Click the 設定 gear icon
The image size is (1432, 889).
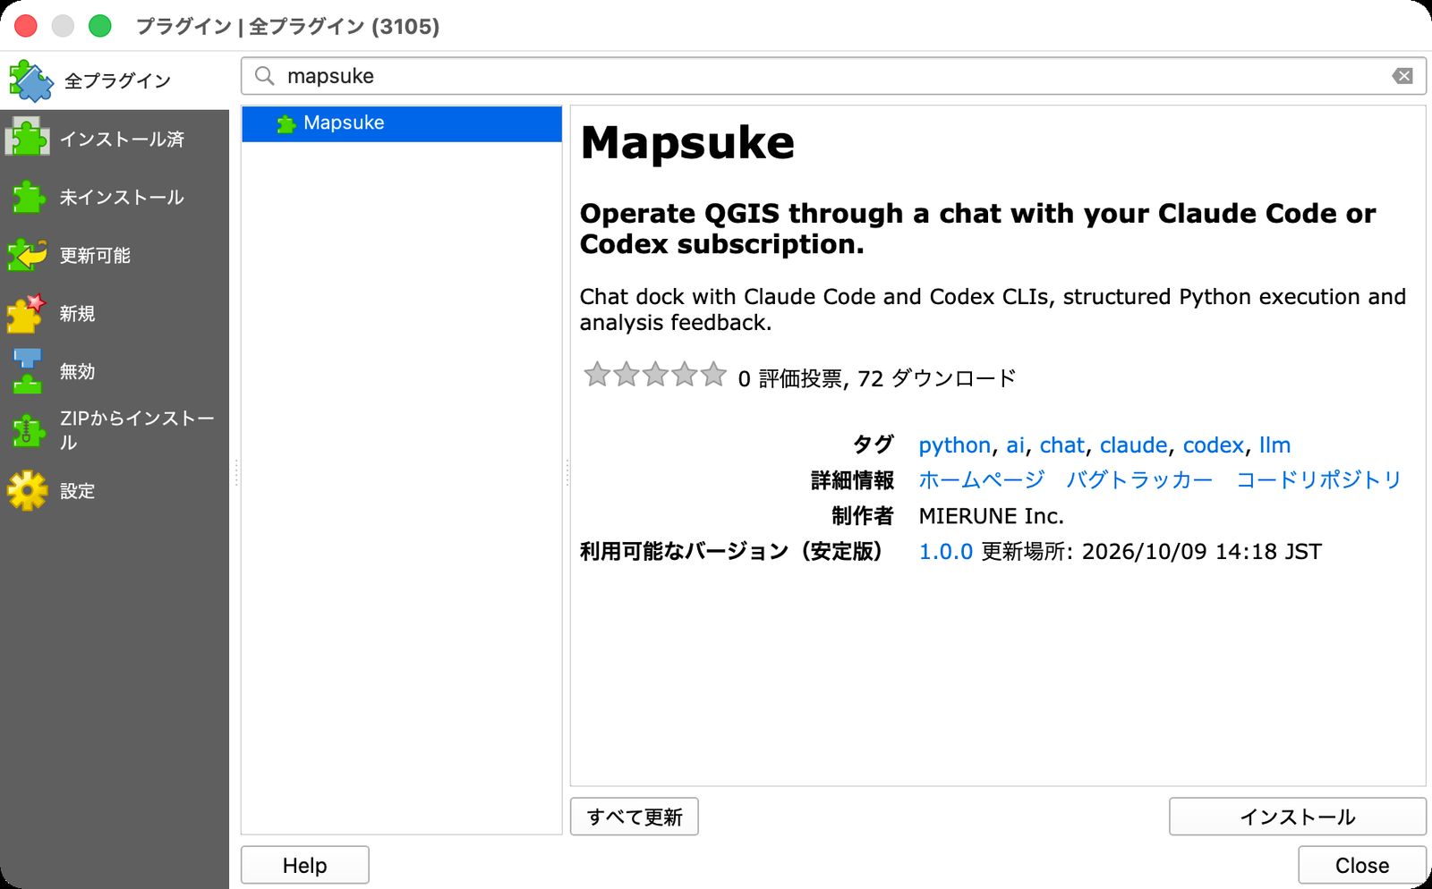click(27, 490)
